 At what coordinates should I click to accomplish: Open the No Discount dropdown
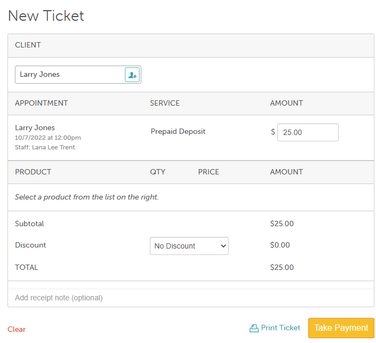189,246
